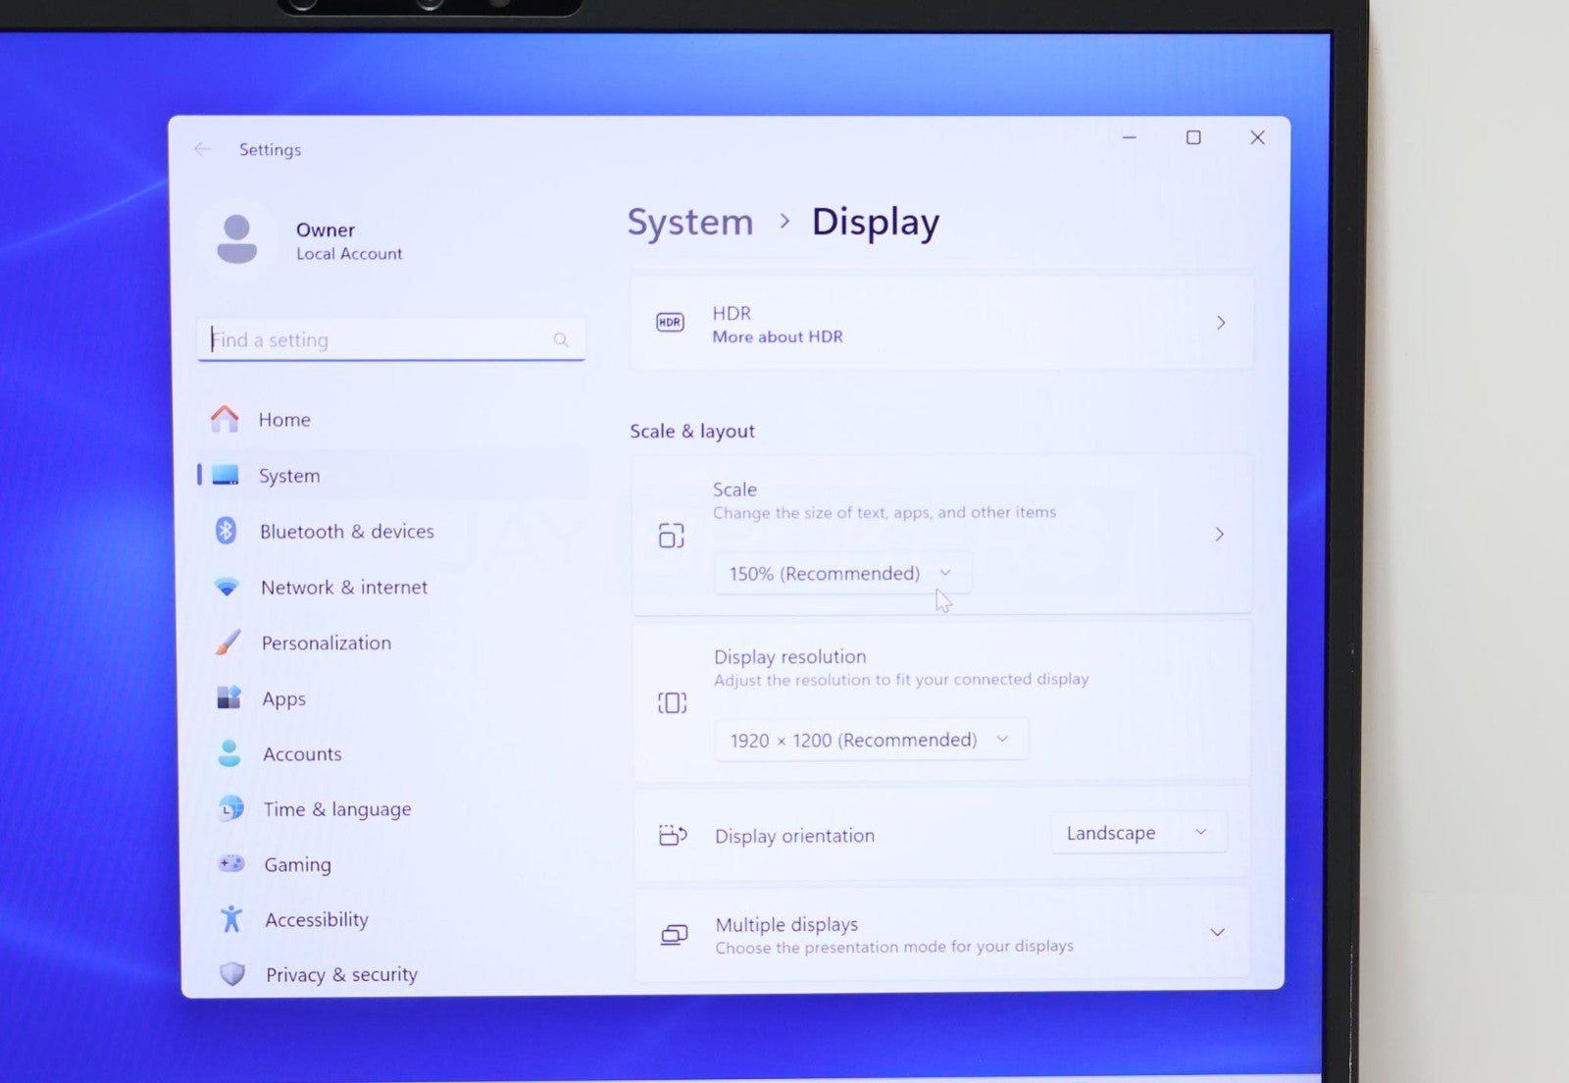Click the Accessibility figure icon
The image size is (1569, 1083).
click(231, 919)
